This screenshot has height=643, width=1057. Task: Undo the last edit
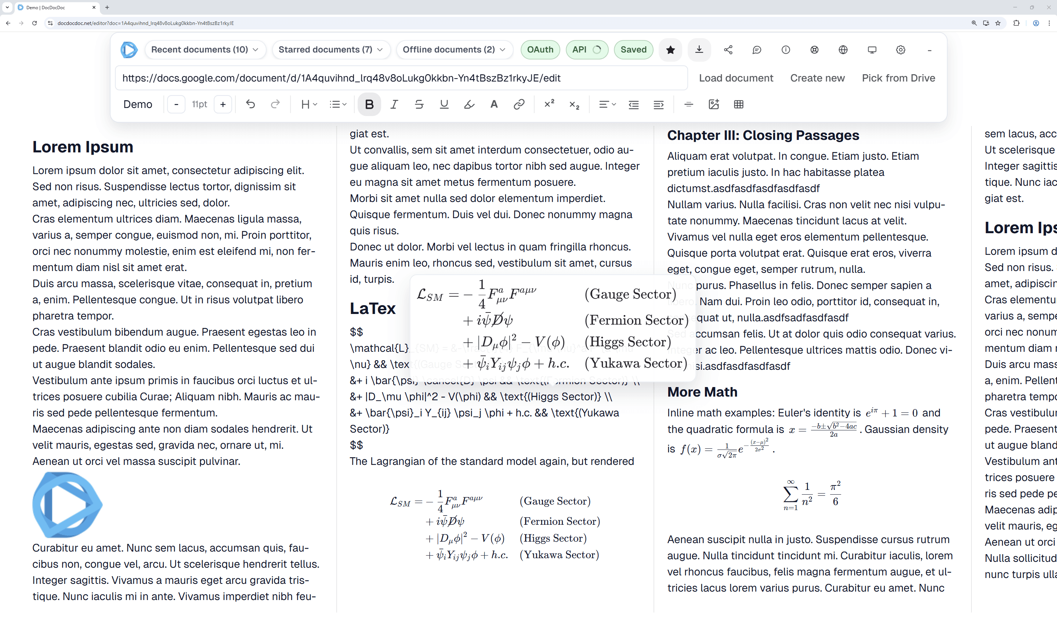(250, 104)
